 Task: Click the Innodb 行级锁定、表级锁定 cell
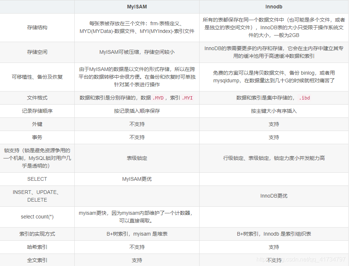(274, 158)
